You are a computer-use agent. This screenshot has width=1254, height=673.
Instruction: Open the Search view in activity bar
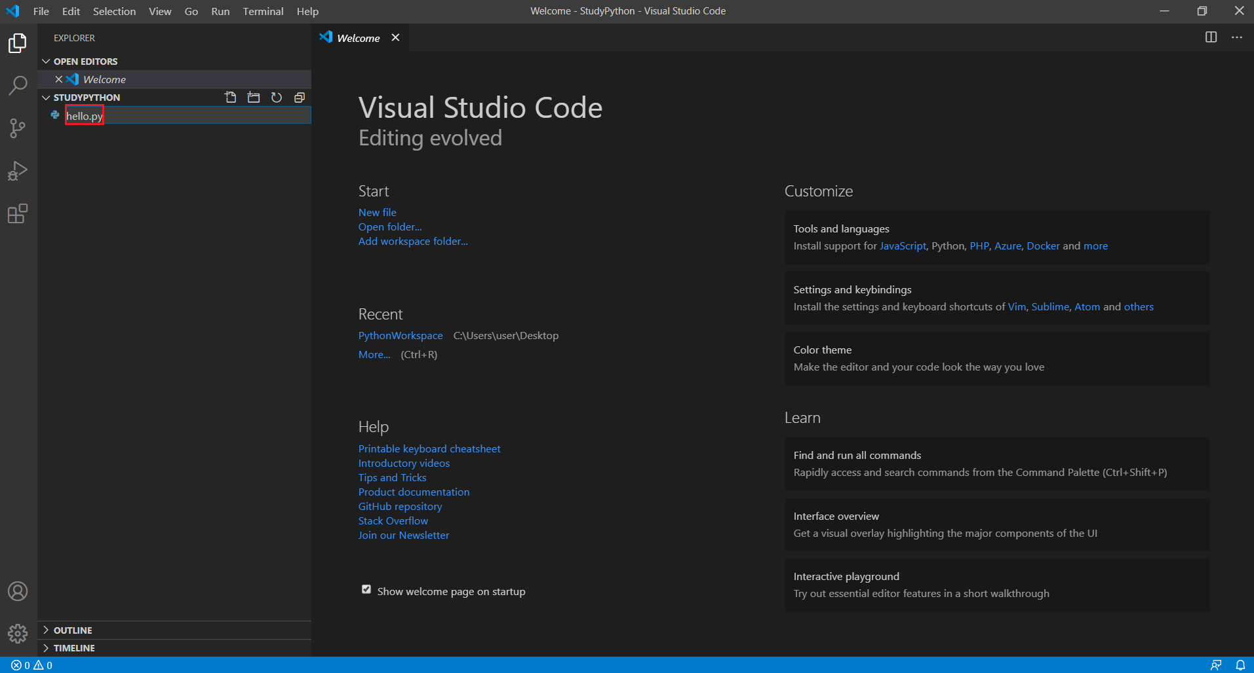pos(18,86)
